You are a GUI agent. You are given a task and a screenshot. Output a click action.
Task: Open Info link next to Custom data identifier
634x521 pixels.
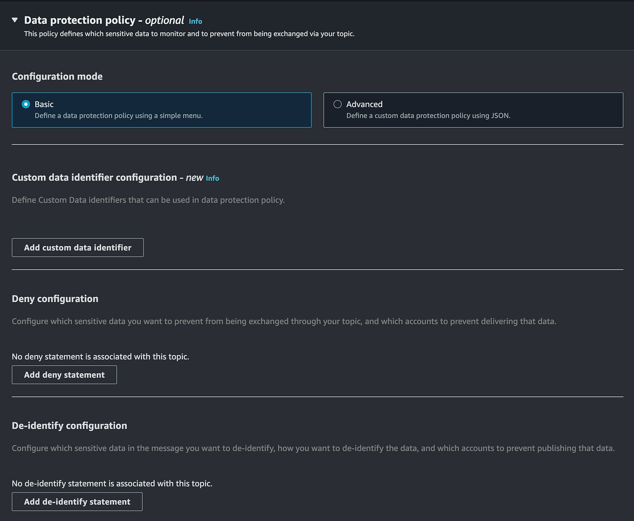[212, 178]
